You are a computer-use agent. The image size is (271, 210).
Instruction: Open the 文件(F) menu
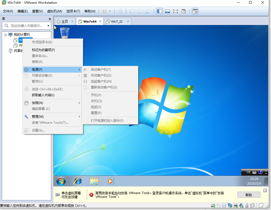click(x=8, y=11)
